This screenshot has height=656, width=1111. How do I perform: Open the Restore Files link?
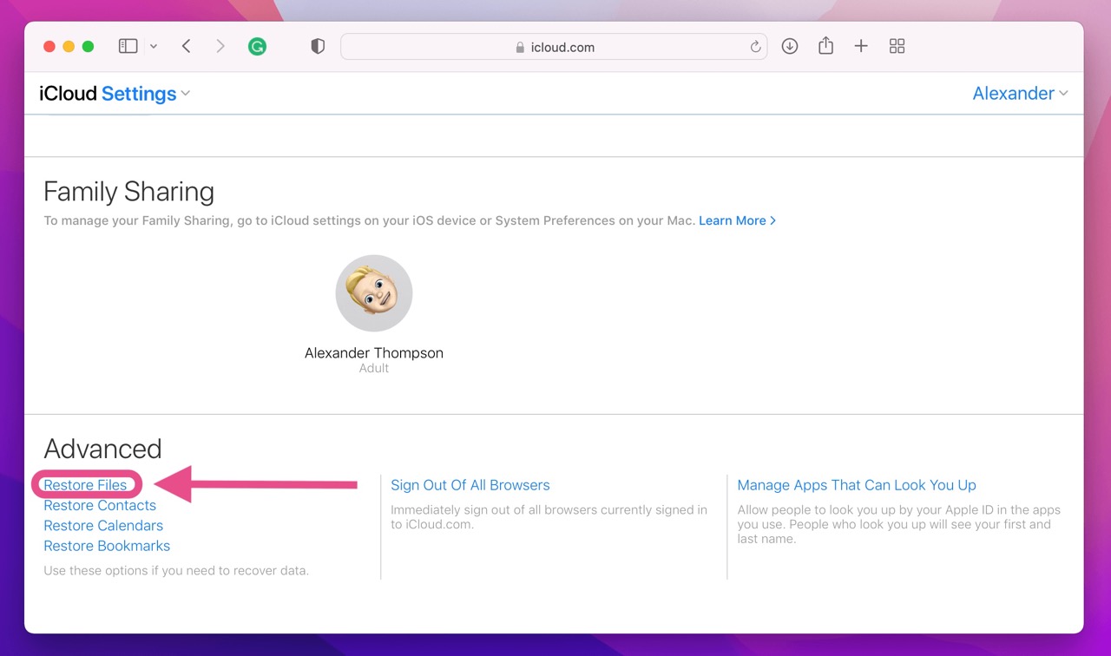click(85, 485)
